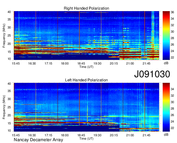Click the 15 MHz tick on Right Handed plot
The width and height of the screenshot is (177, 143).
tap(9, 52)
